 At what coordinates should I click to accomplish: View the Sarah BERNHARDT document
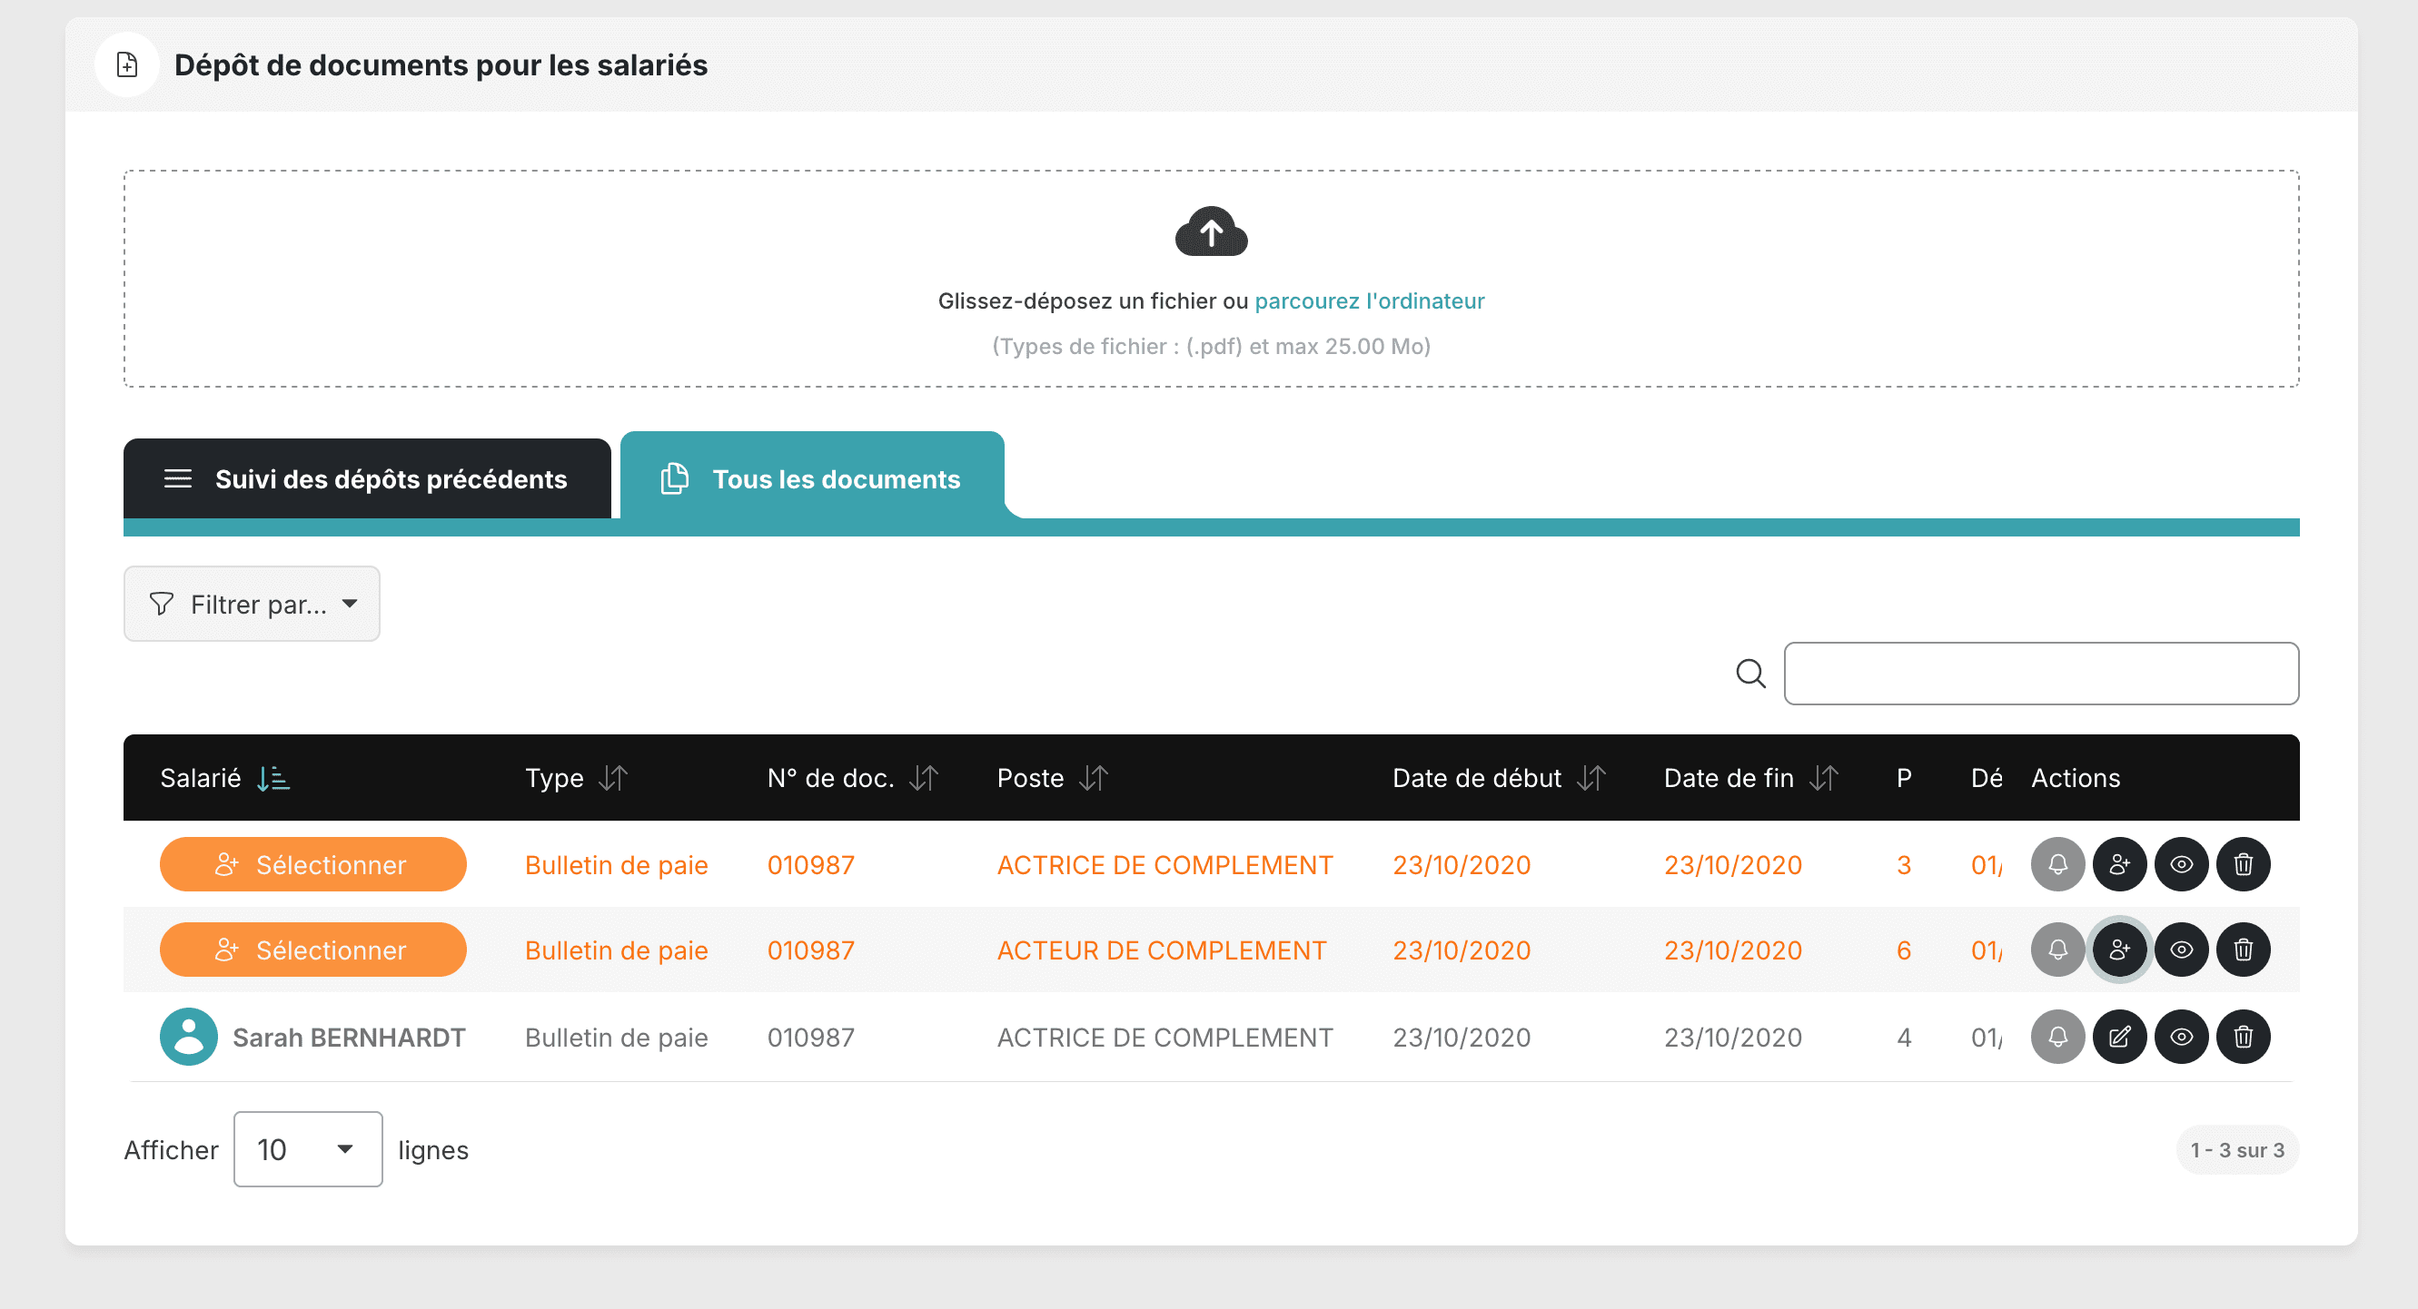2182,1037
